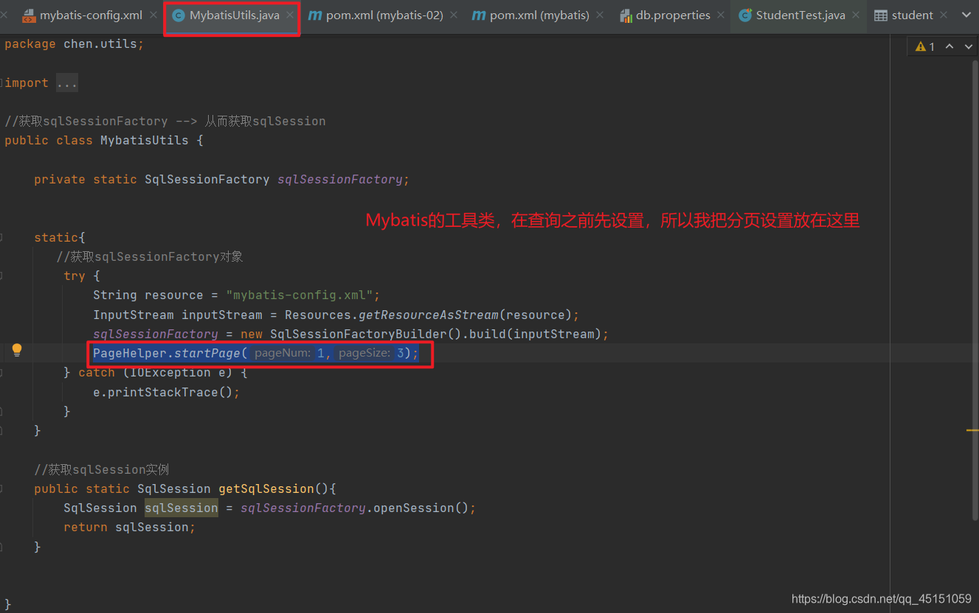Show hidden tabs dropdown arrow
Screen dimensions: 979x613
966,15
